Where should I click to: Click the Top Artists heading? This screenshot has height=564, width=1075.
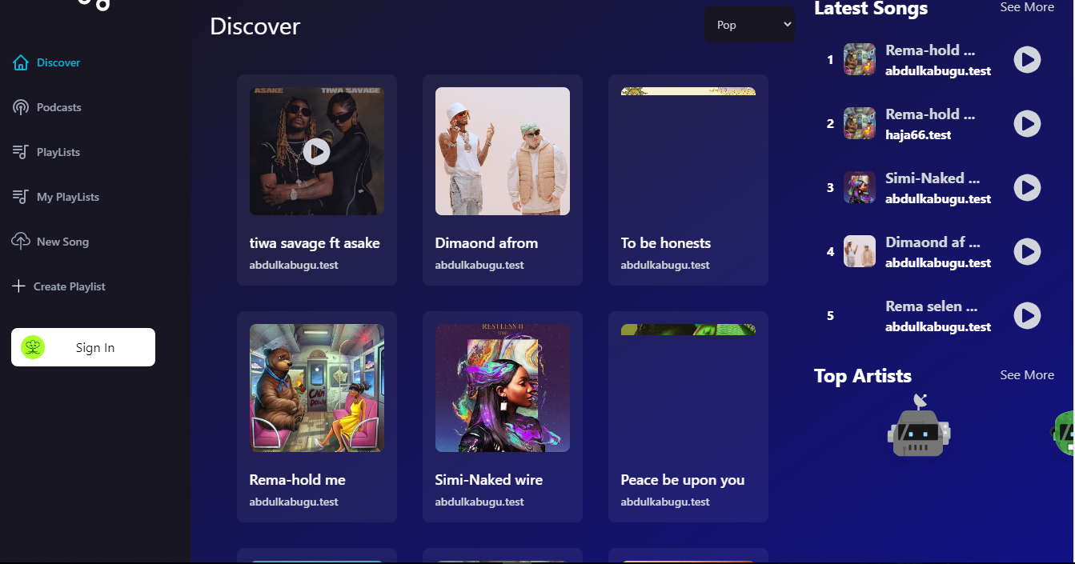(863, 376)
